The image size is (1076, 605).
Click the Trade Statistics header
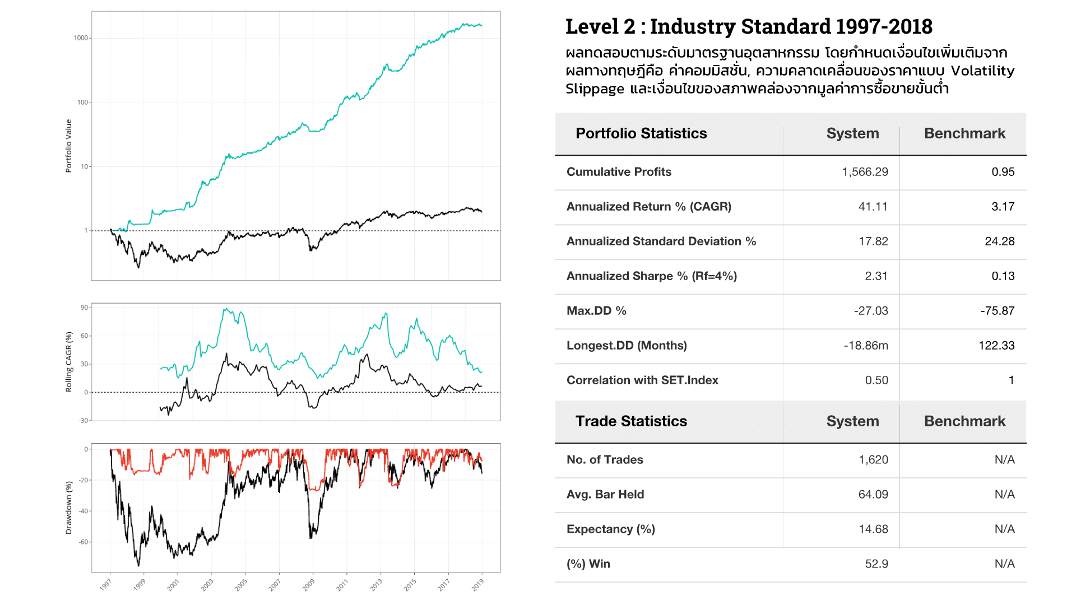pyautogui.click(x=631, y=421)
